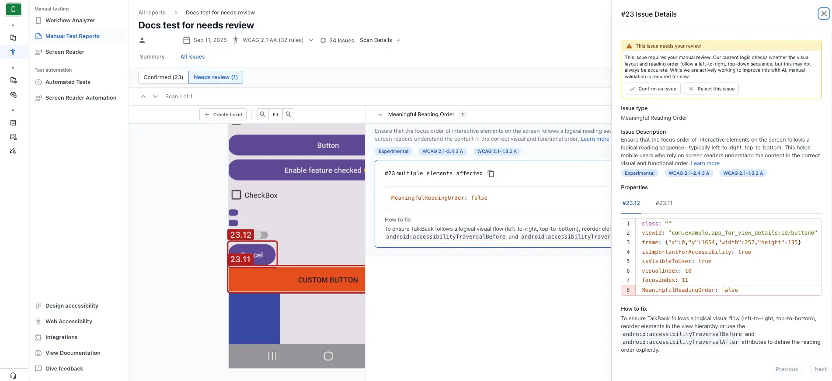Viewport: 832px width, 381px height.
Task: Switch to the Summary tab
Action: (152, 57)
